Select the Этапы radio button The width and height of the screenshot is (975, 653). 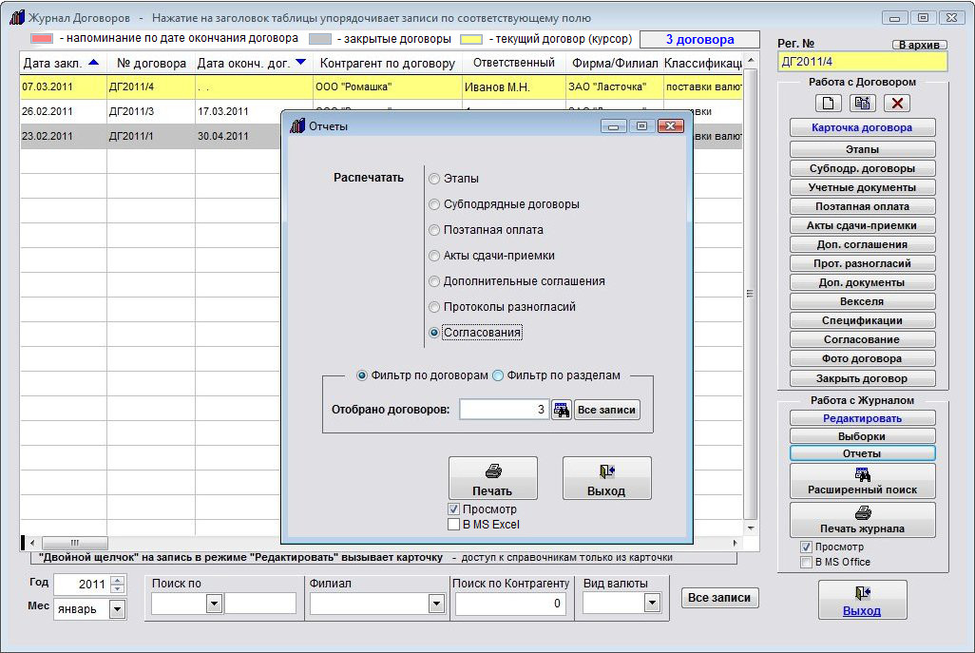[x=435, y=178]
